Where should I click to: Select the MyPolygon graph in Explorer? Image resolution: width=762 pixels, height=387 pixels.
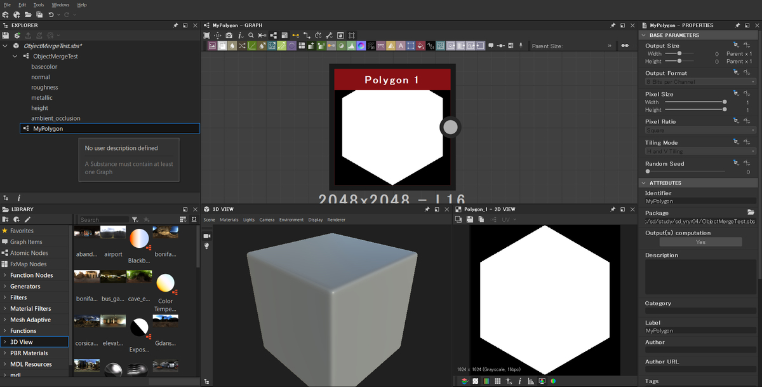[x=110, y=128]
